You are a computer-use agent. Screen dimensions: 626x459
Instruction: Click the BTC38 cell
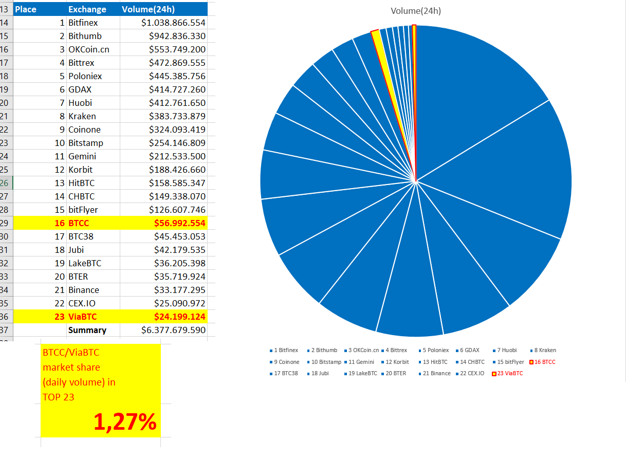(93, 236)
